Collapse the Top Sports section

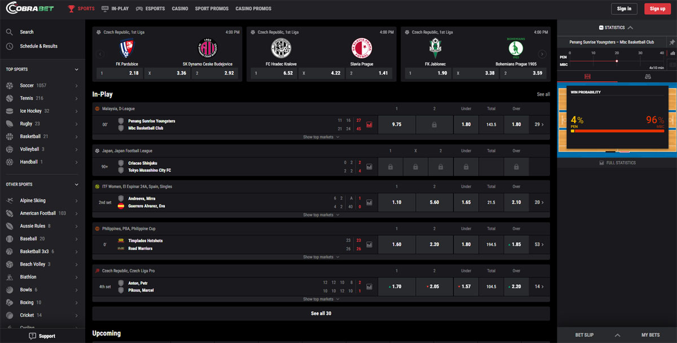click(x=77, y=69)
